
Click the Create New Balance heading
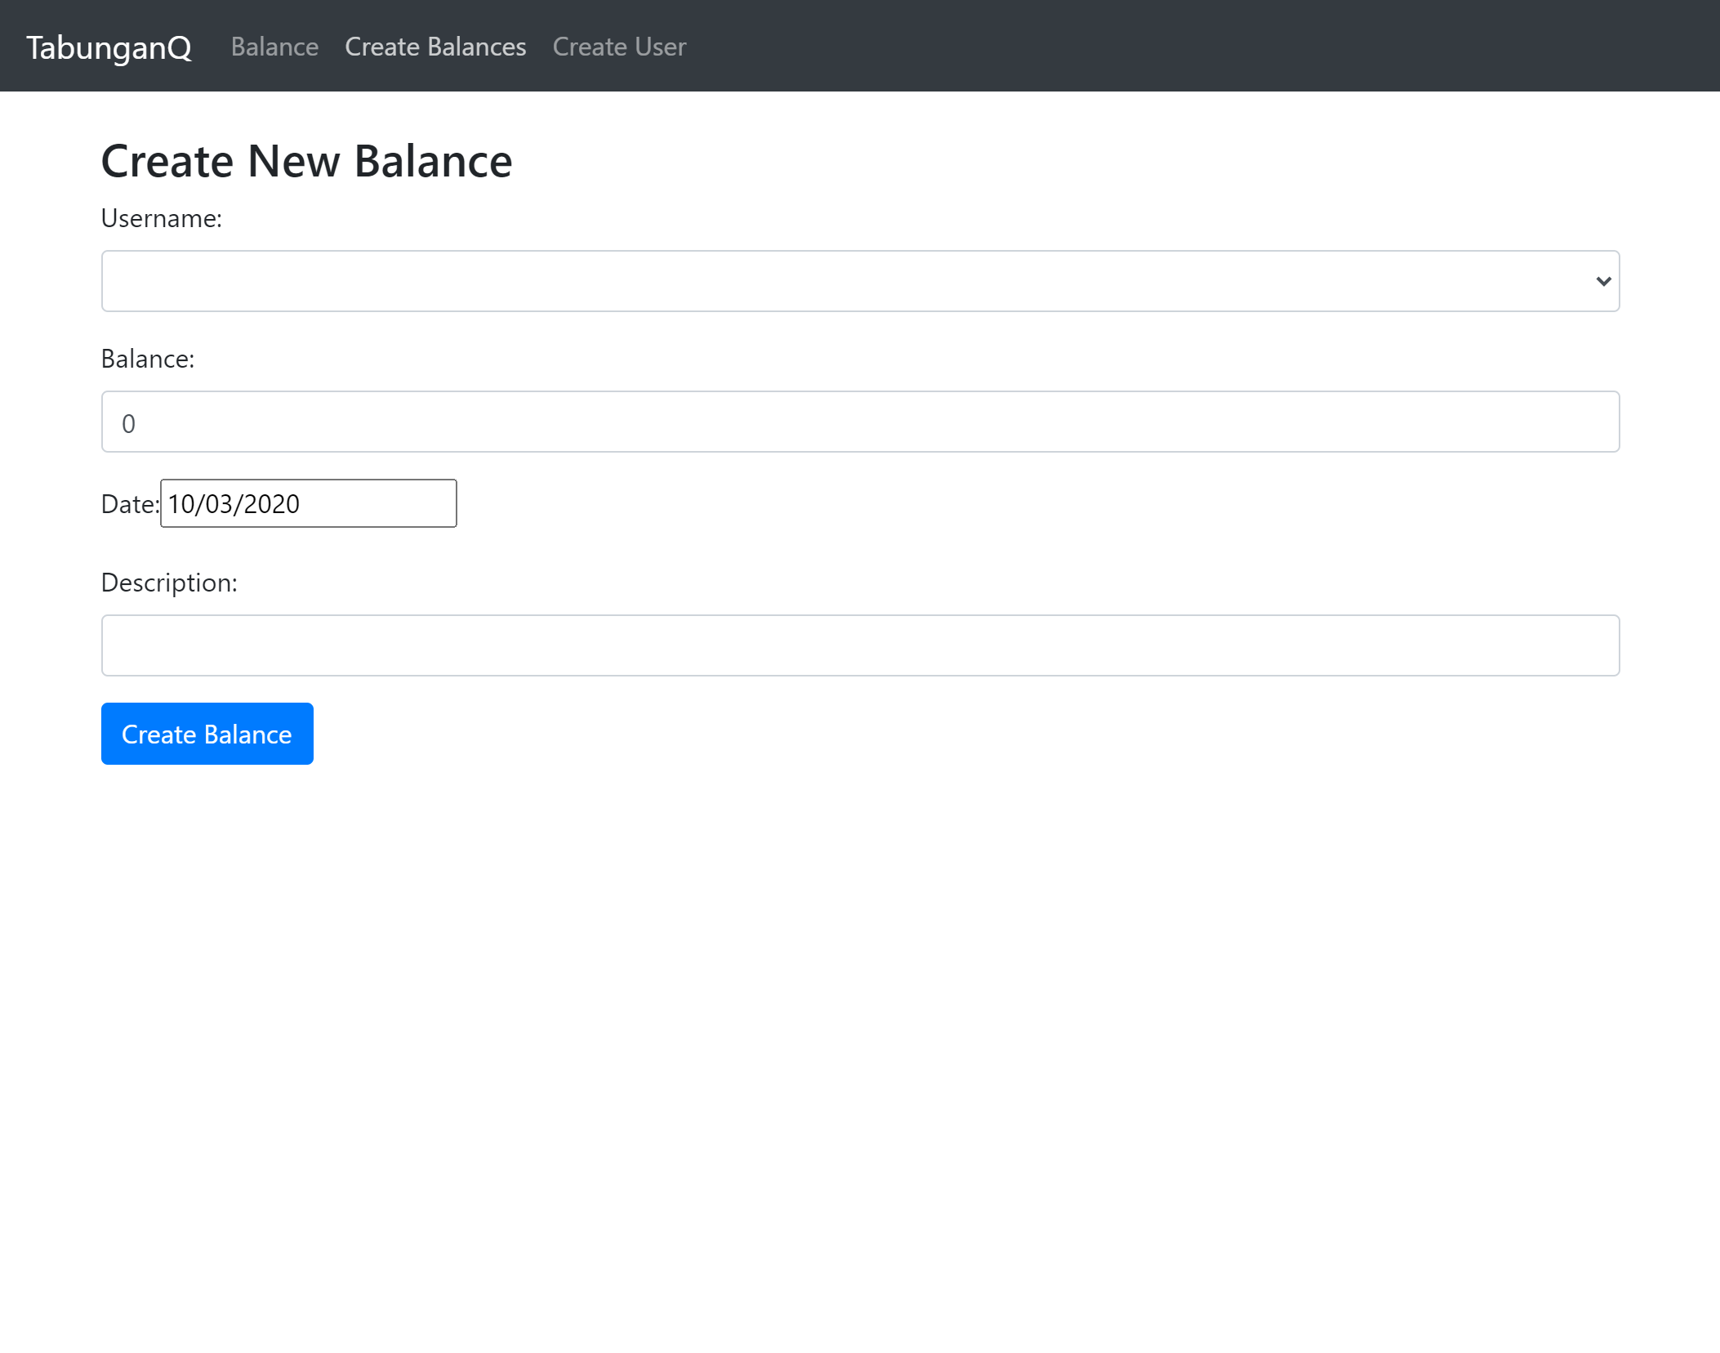[306, 161]
